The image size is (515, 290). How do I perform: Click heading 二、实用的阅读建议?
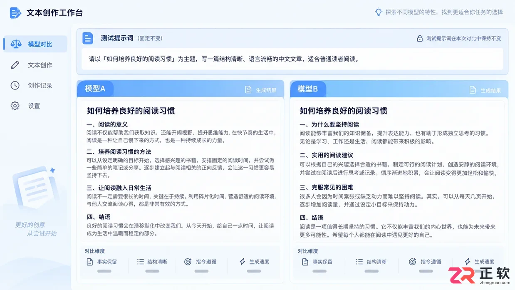[x=326, y=155]
